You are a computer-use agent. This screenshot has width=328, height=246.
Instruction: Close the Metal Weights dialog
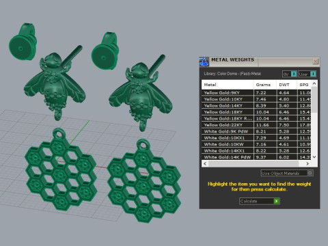[x=315, y=61]
